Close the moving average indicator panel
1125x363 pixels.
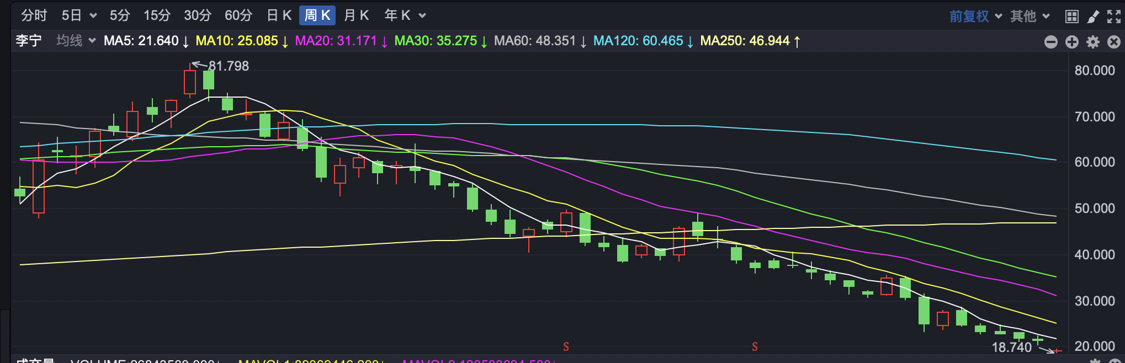point(1114,42)
